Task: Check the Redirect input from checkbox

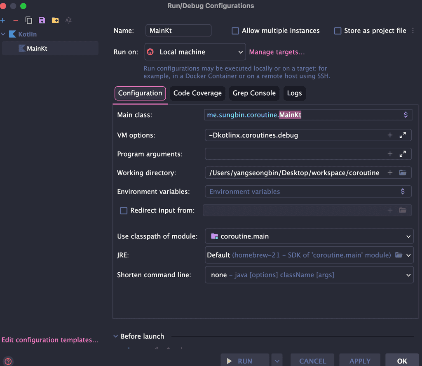Action: [x=124, y=210]
